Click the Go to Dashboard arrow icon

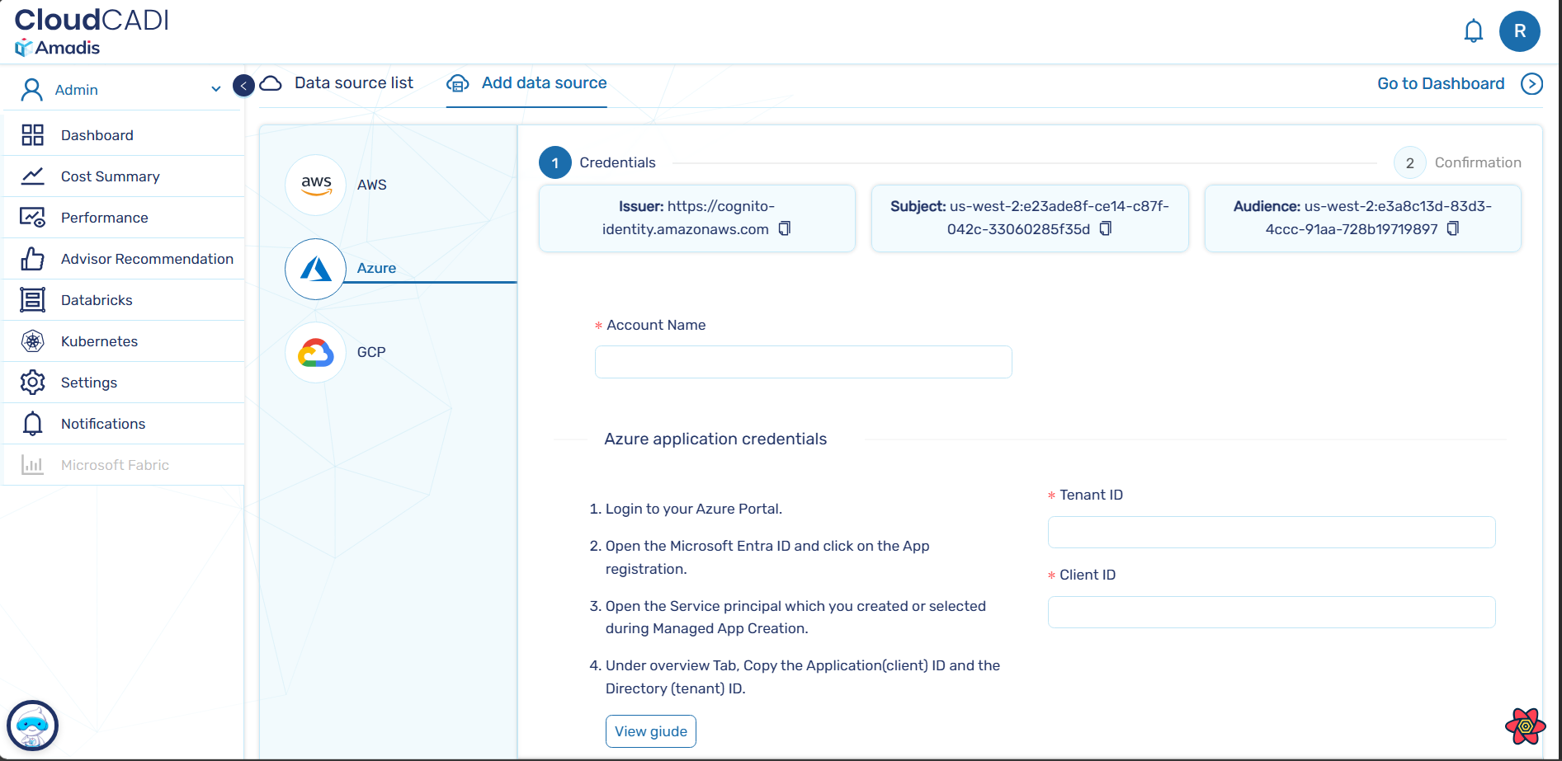coord(1531,84)
